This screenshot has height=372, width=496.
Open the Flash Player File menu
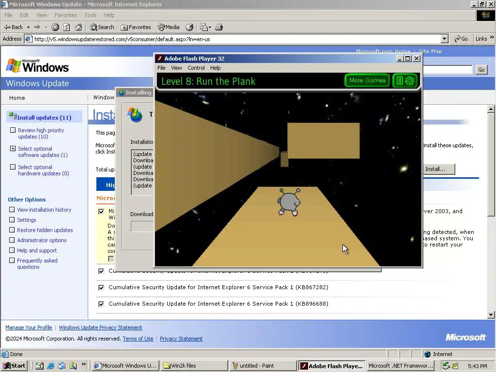point(161,68)
